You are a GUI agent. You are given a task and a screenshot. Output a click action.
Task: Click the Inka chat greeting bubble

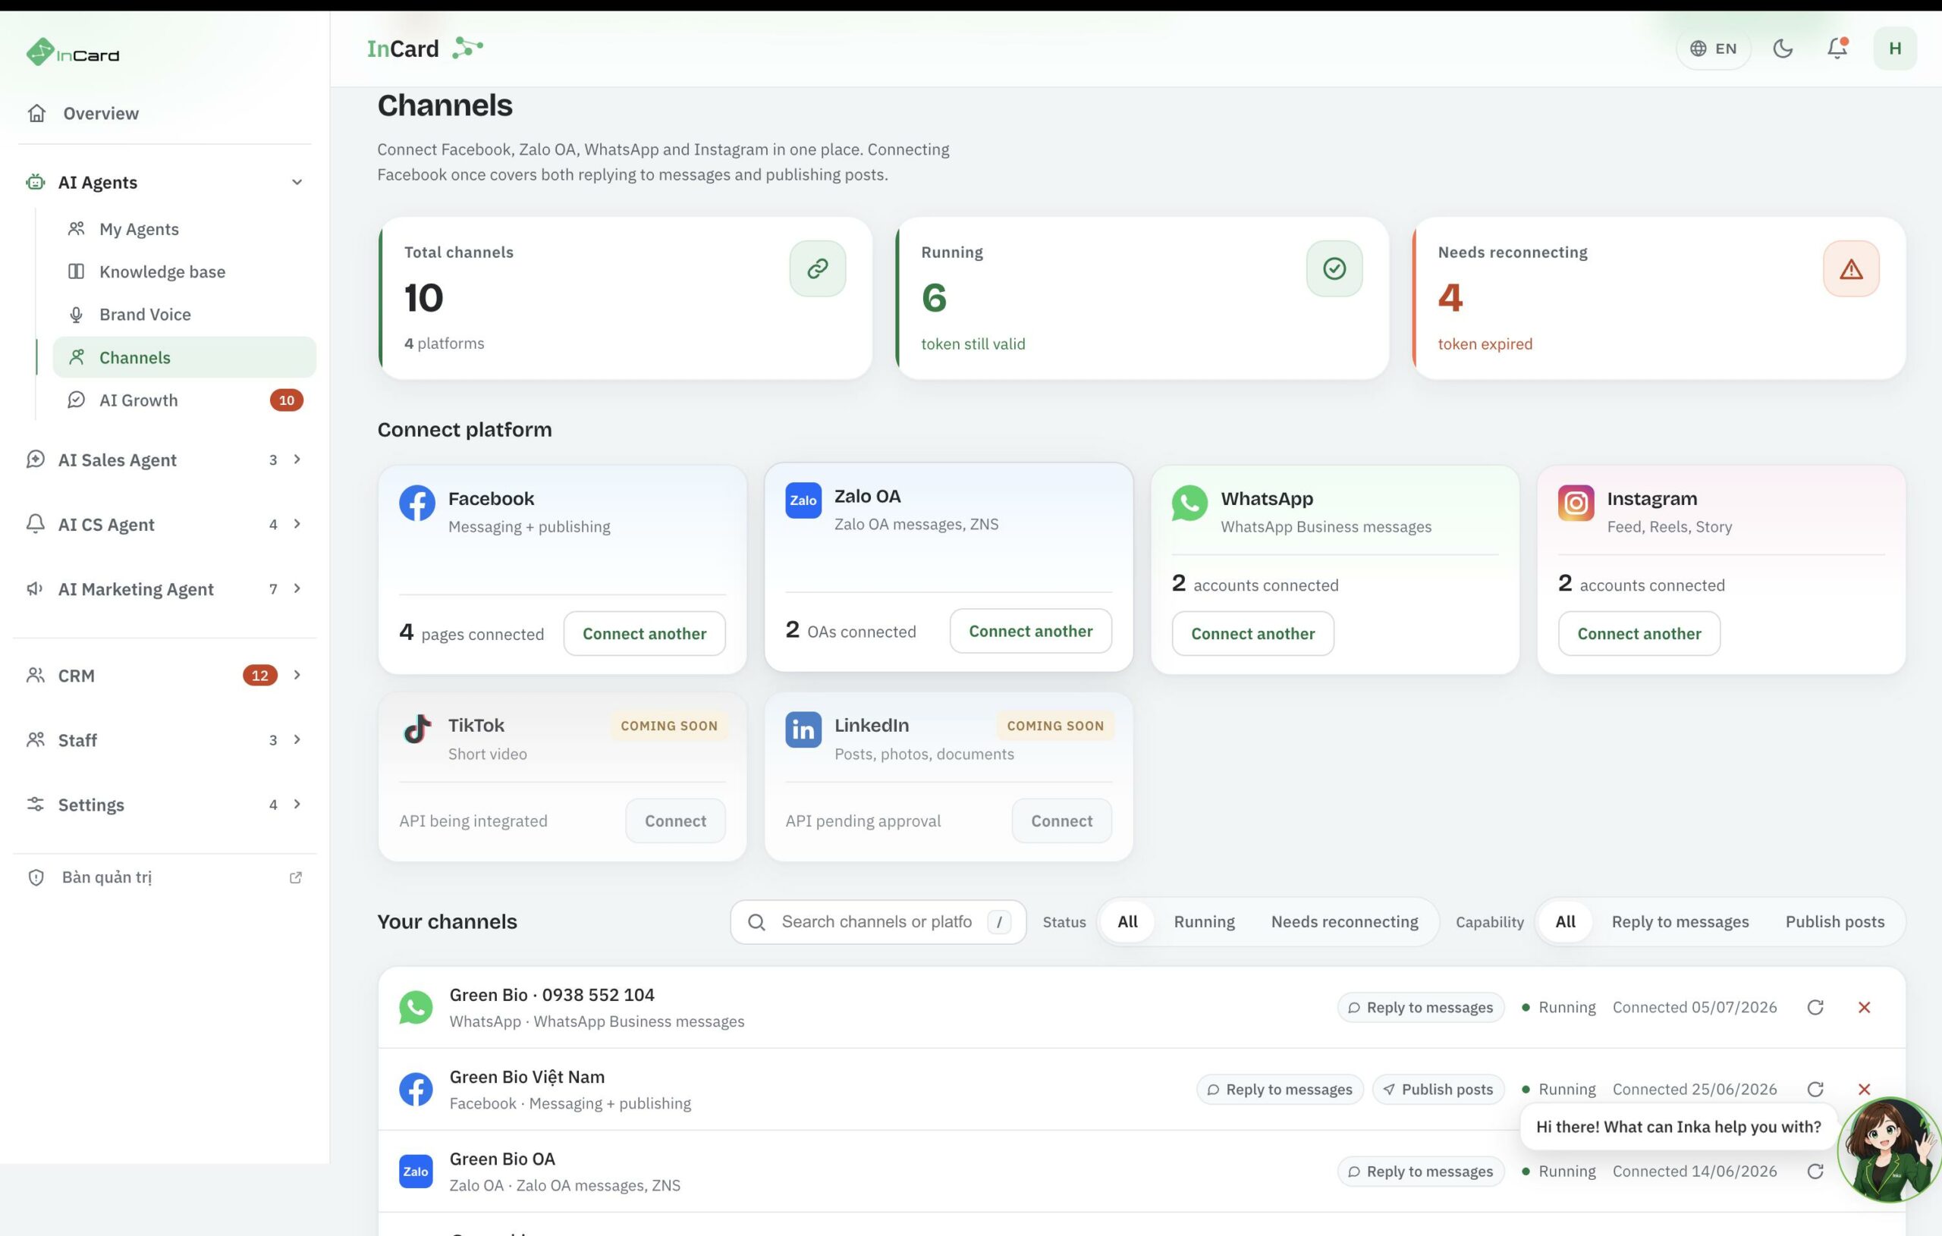click(1677, 1127)
